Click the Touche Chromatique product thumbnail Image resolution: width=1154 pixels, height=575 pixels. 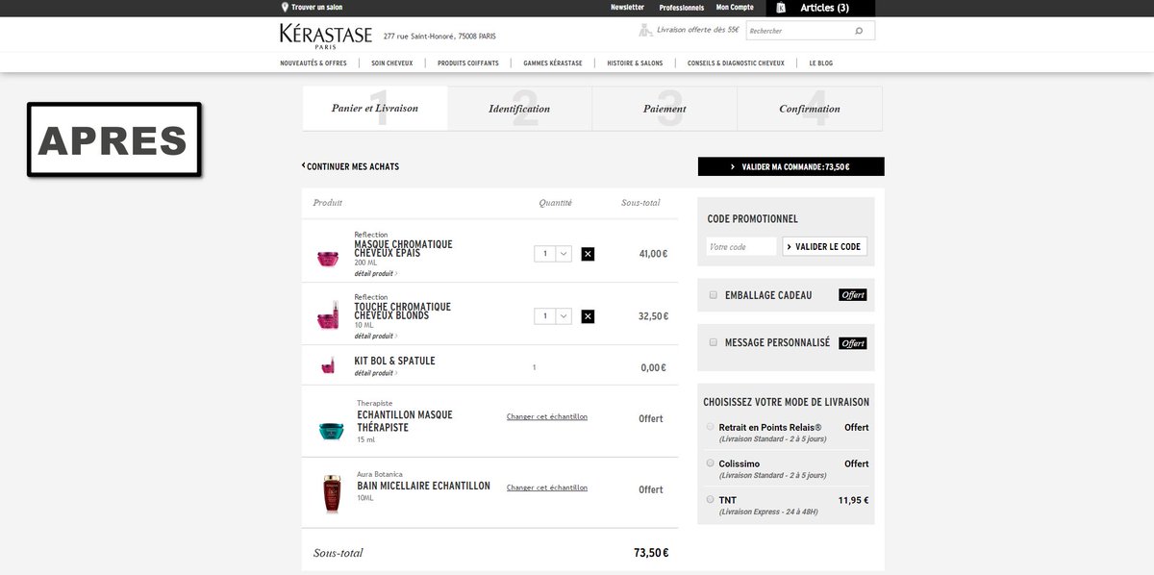[x=329, y=315]
